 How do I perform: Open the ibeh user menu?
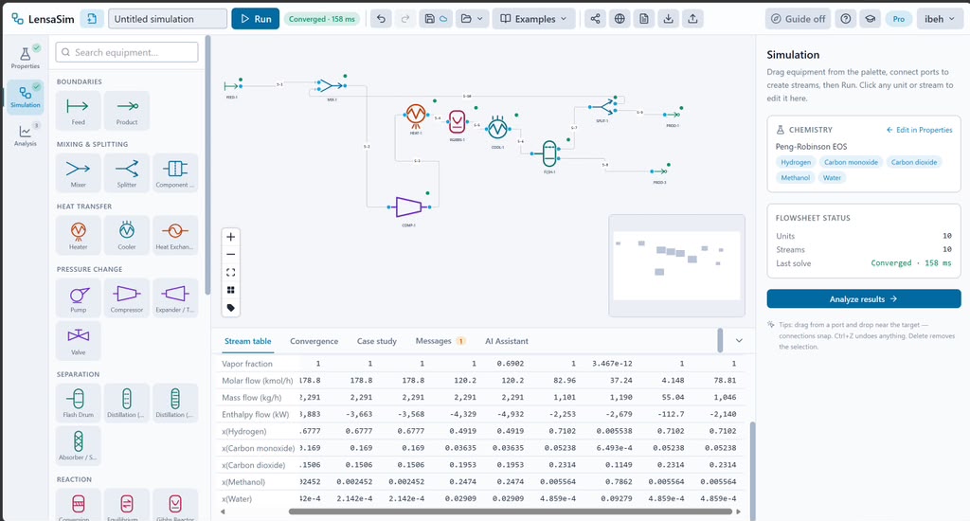939,19
